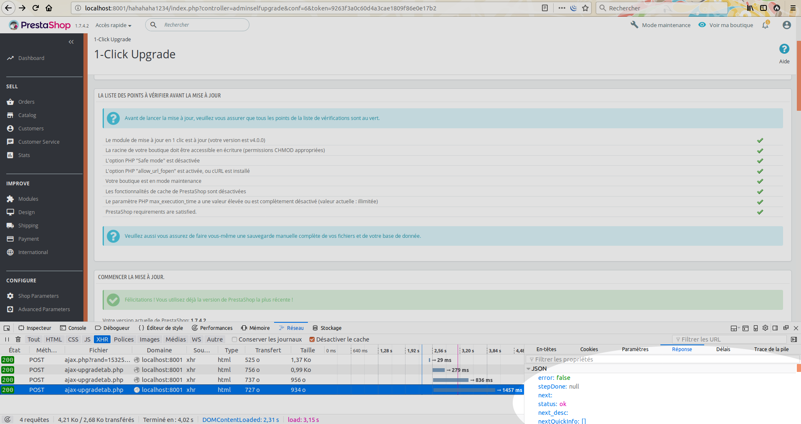Toggle split console icon in devtools

coord(746,328)
